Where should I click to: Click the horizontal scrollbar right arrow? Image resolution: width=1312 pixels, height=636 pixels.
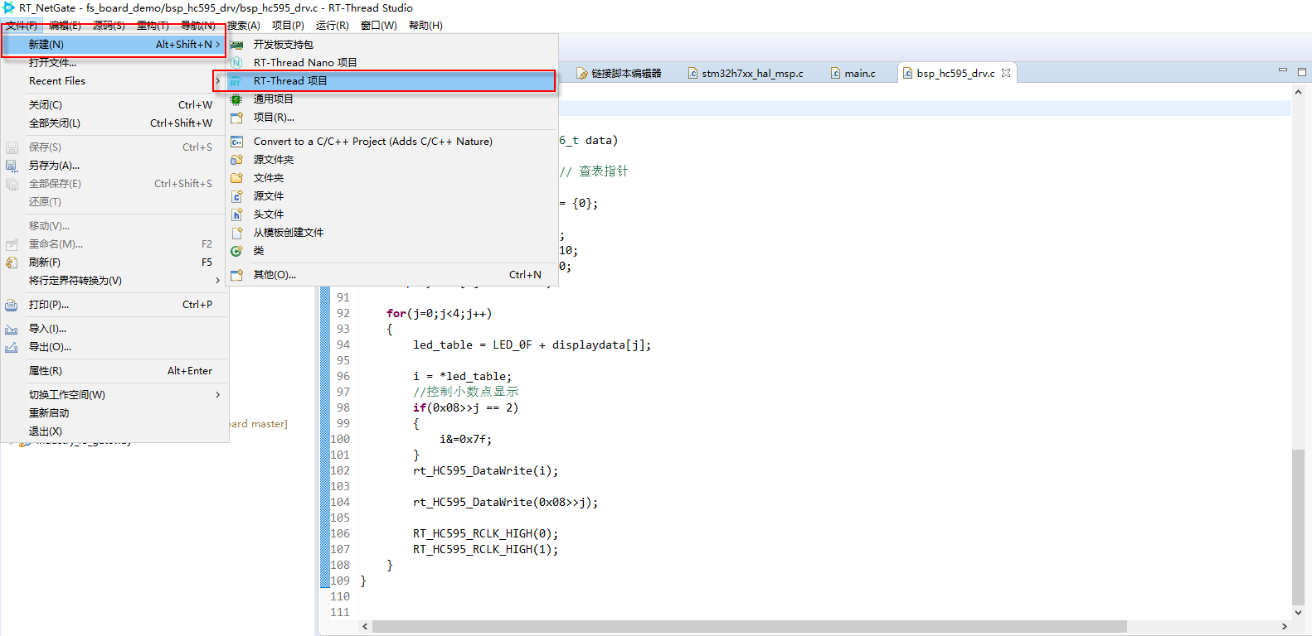[x=1285, y=626]
